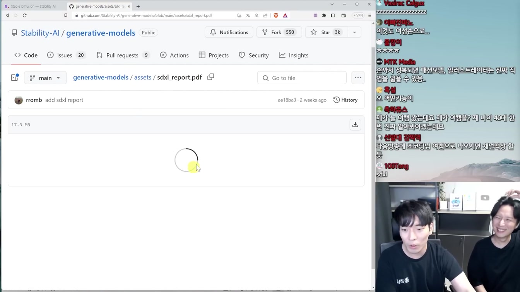Screen dimensions: 520x292
Task: Open the browser hamburger main menu
Action: 369,15
